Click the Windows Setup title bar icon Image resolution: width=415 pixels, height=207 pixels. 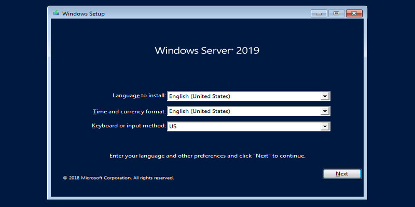point(56,13)
